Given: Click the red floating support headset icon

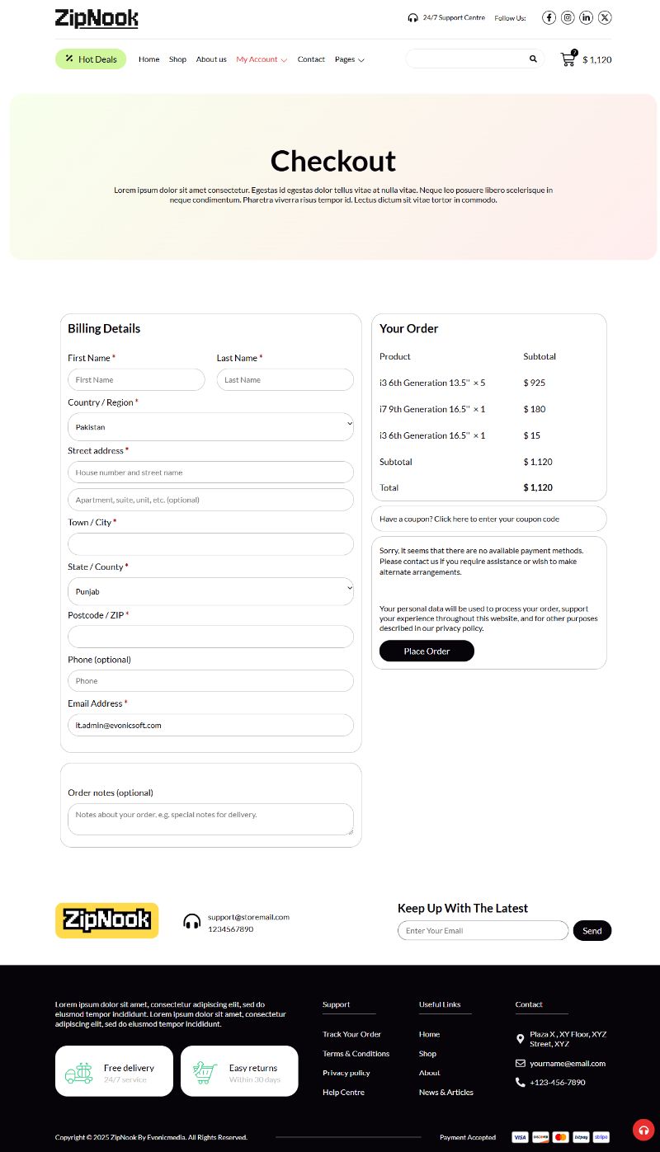Looking at the screenshot, I should (643, 1130).
